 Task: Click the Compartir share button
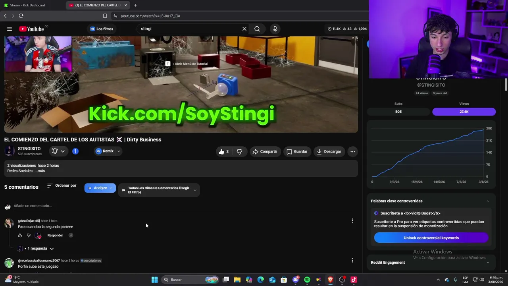[265, 151]
